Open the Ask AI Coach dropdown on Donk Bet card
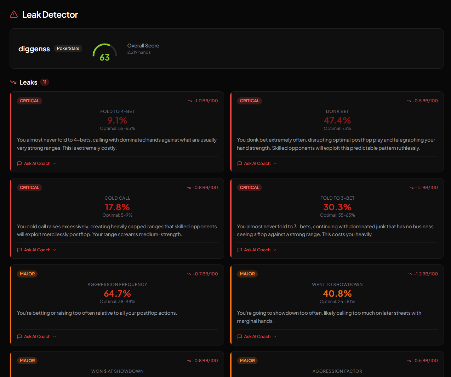Image resolution: width=451 pixels, height=377 pixels. click(x=257, y=163)
